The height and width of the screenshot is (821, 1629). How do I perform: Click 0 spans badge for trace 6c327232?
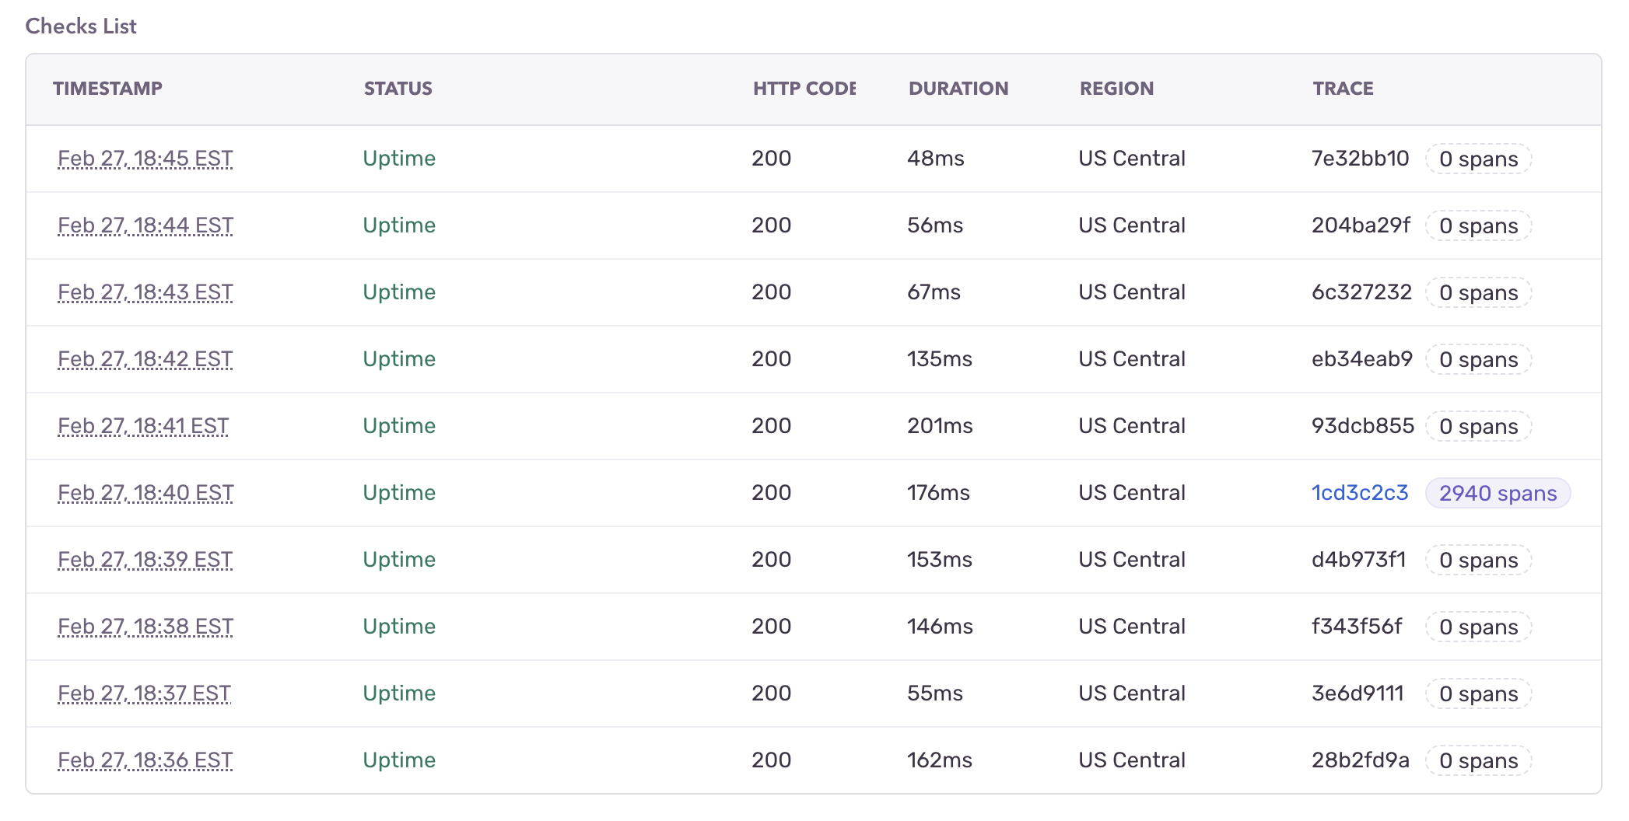tap(1478, 292)
